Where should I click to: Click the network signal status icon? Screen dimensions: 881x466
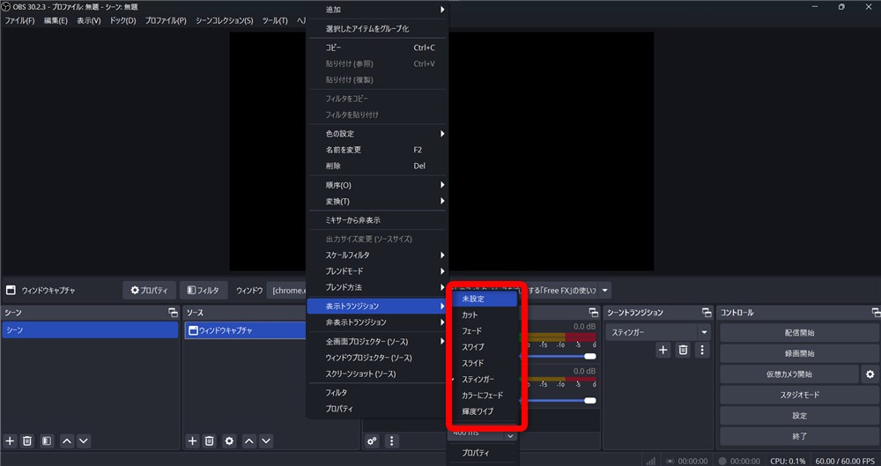tap(650, 461)
